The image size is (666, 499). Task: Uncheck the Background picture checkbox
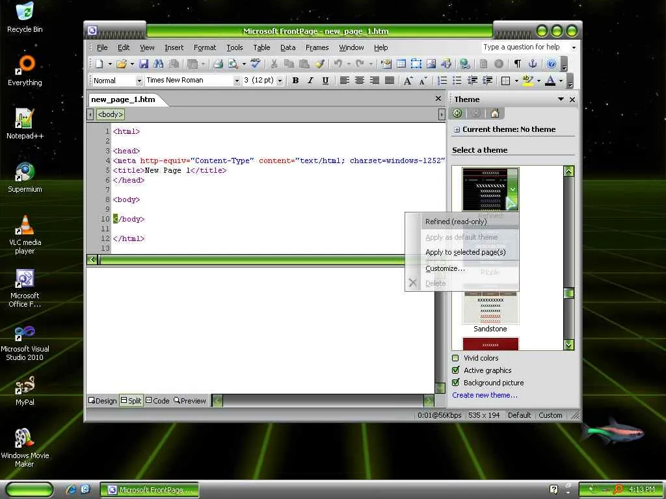(456, 382)
